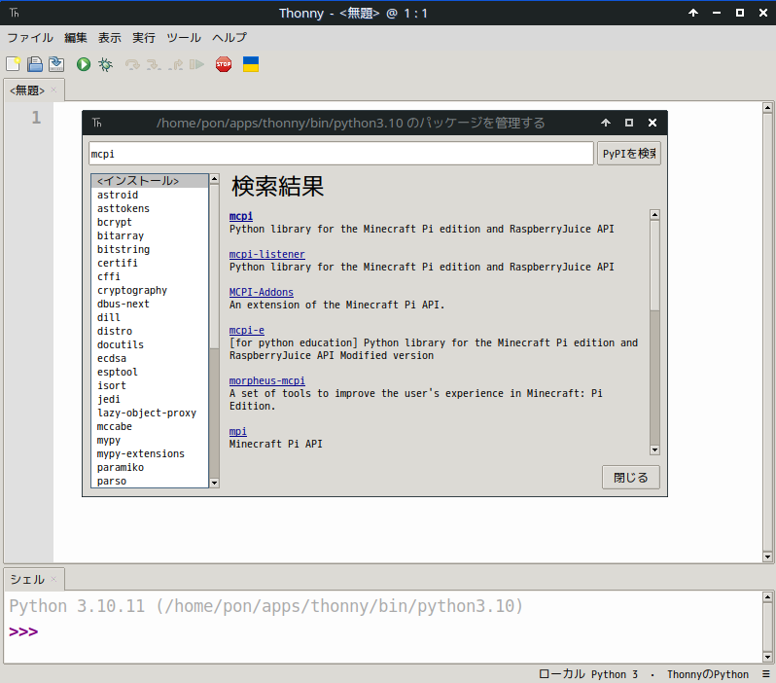Select ecdsa in the package list

pyautogui.click(x=150, y=358)
